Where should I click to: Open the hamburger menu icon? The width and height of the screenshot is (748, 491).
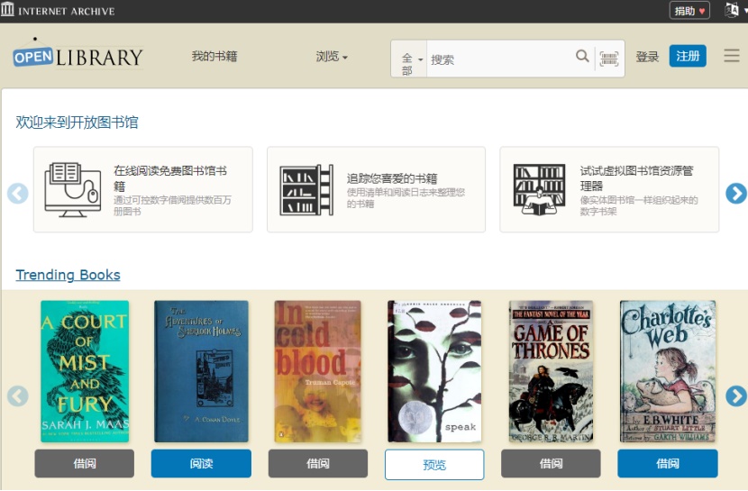point(731,56)
